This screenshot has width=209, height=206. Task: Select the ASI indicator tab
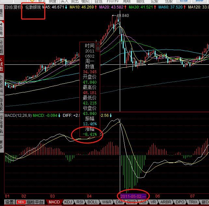pyautogui.click(x=143, y=202)
